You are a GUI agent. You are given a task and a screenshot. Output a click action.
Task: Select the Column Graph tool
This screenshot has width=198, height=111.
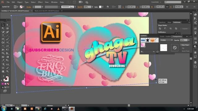[7, 64]
